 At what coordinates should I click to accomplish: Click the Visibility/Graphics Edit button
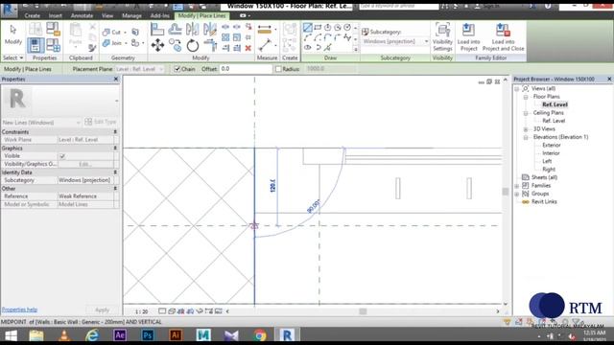click(x=85, y=164)
